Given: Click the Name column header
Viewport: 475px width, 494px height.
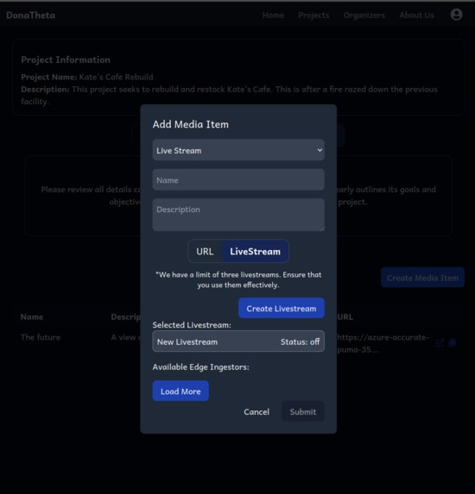Looking at the screenshot, I should pyautogui.click(x=32, y=317).
